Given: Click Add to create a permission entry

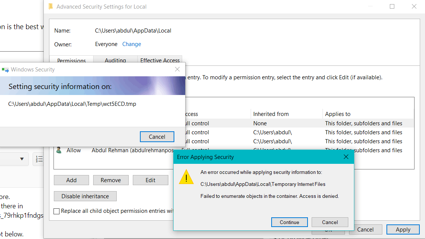Looking at the screenshot, I should (x=71, y=180).
